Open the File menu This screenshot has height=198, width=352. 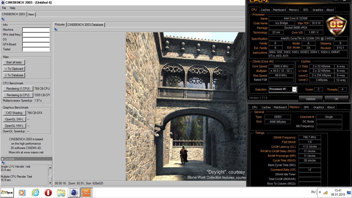[x=4, y=8]
